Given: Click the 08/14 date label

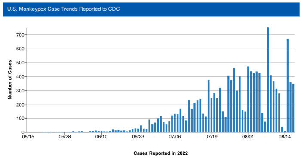Looking at the screenshot, I should click(x=285, y=137).
